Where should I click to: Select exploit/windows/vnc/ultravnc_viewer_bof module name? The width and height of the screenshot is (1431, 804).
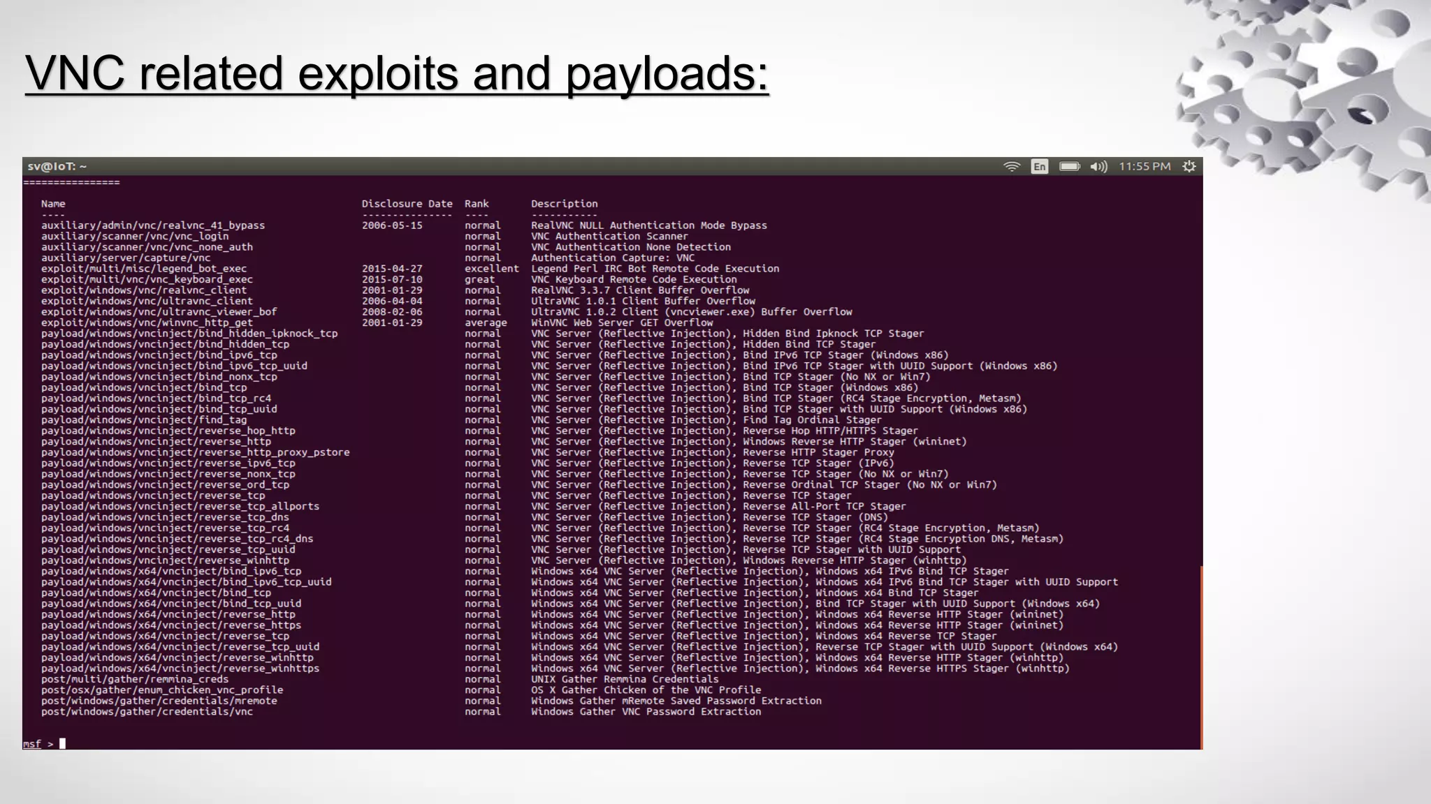pos(159,312)
